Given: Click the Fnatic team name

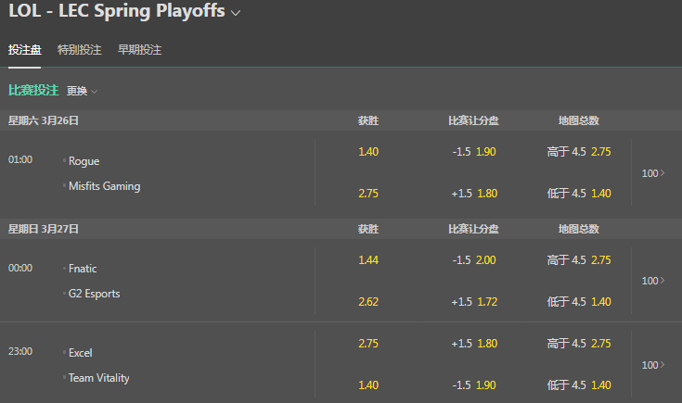Looking at the screenshot, I should click(x=83, y=269).
